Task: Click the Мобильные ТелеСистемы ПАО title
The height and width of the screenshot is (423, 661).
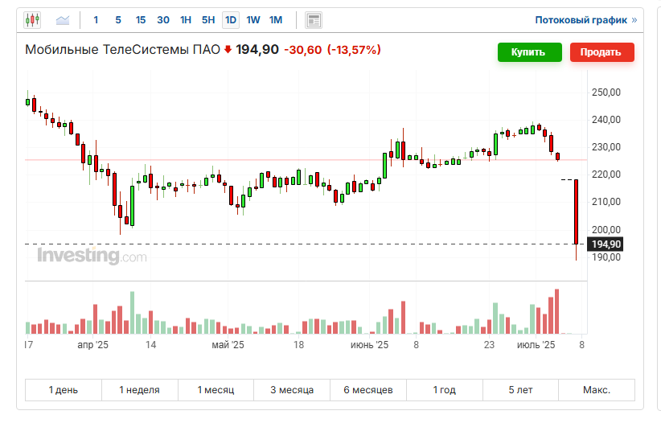Action: point(122,50)
